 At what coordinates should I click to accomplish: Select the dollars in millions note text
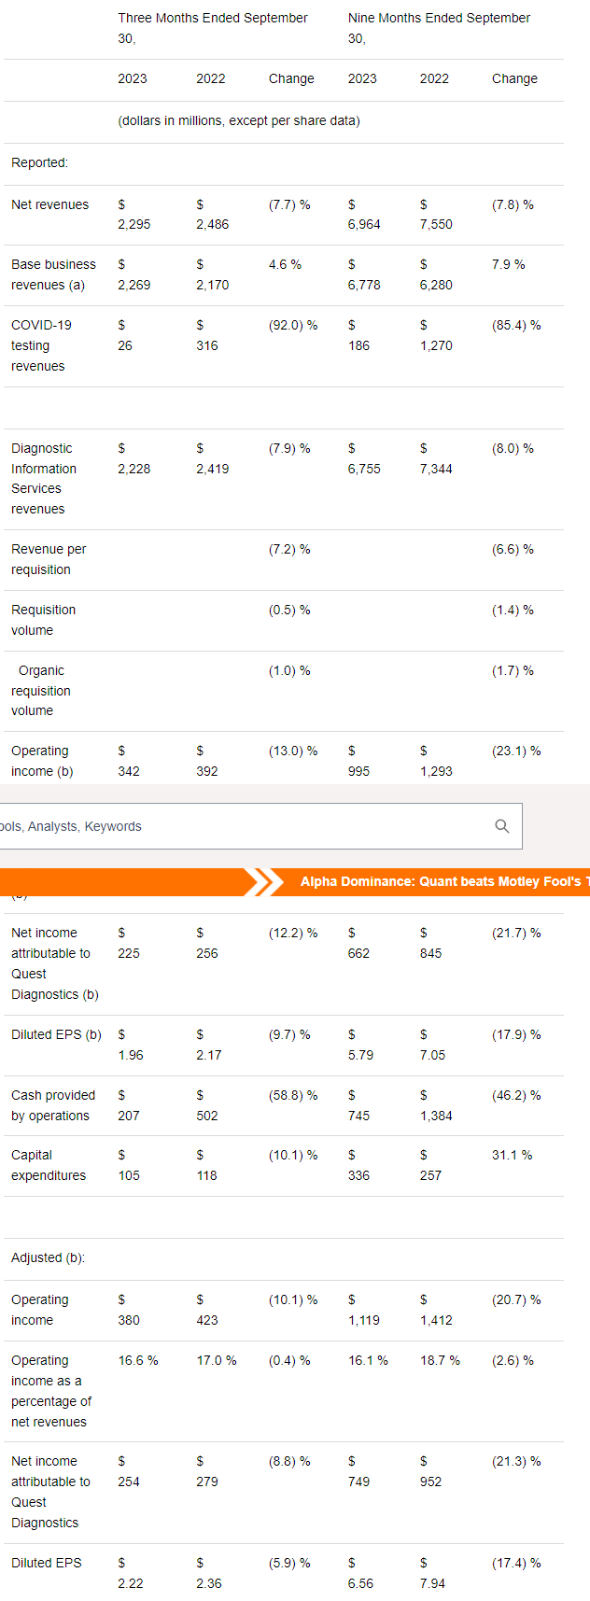coord(239,120)
